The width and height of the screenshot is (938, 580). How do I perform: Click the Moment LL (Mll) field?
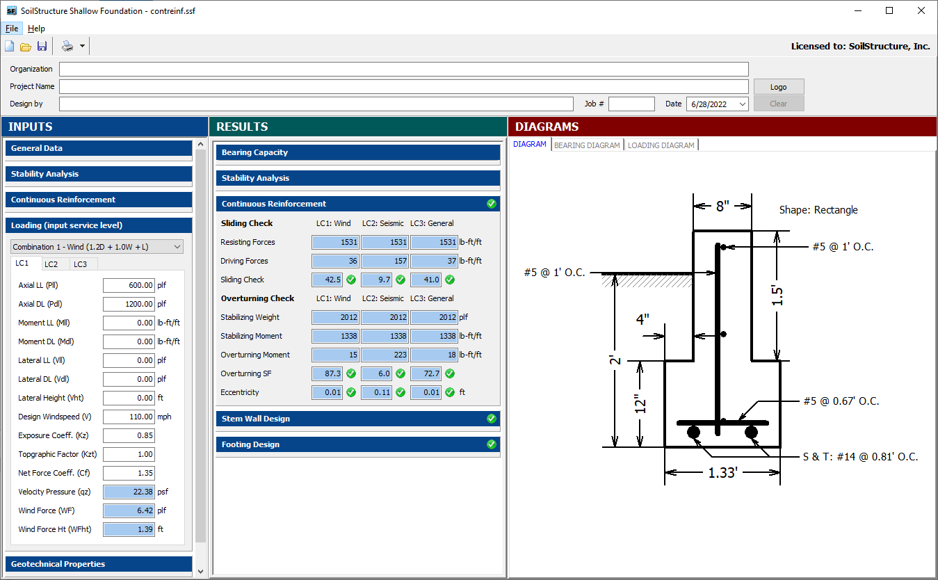pos(129,323)
